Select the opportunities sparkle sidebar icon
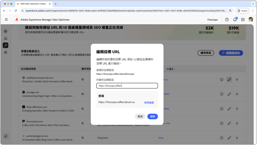Viewport: 257px width, 145px height. pyautogui.click(x=5, y=45)
